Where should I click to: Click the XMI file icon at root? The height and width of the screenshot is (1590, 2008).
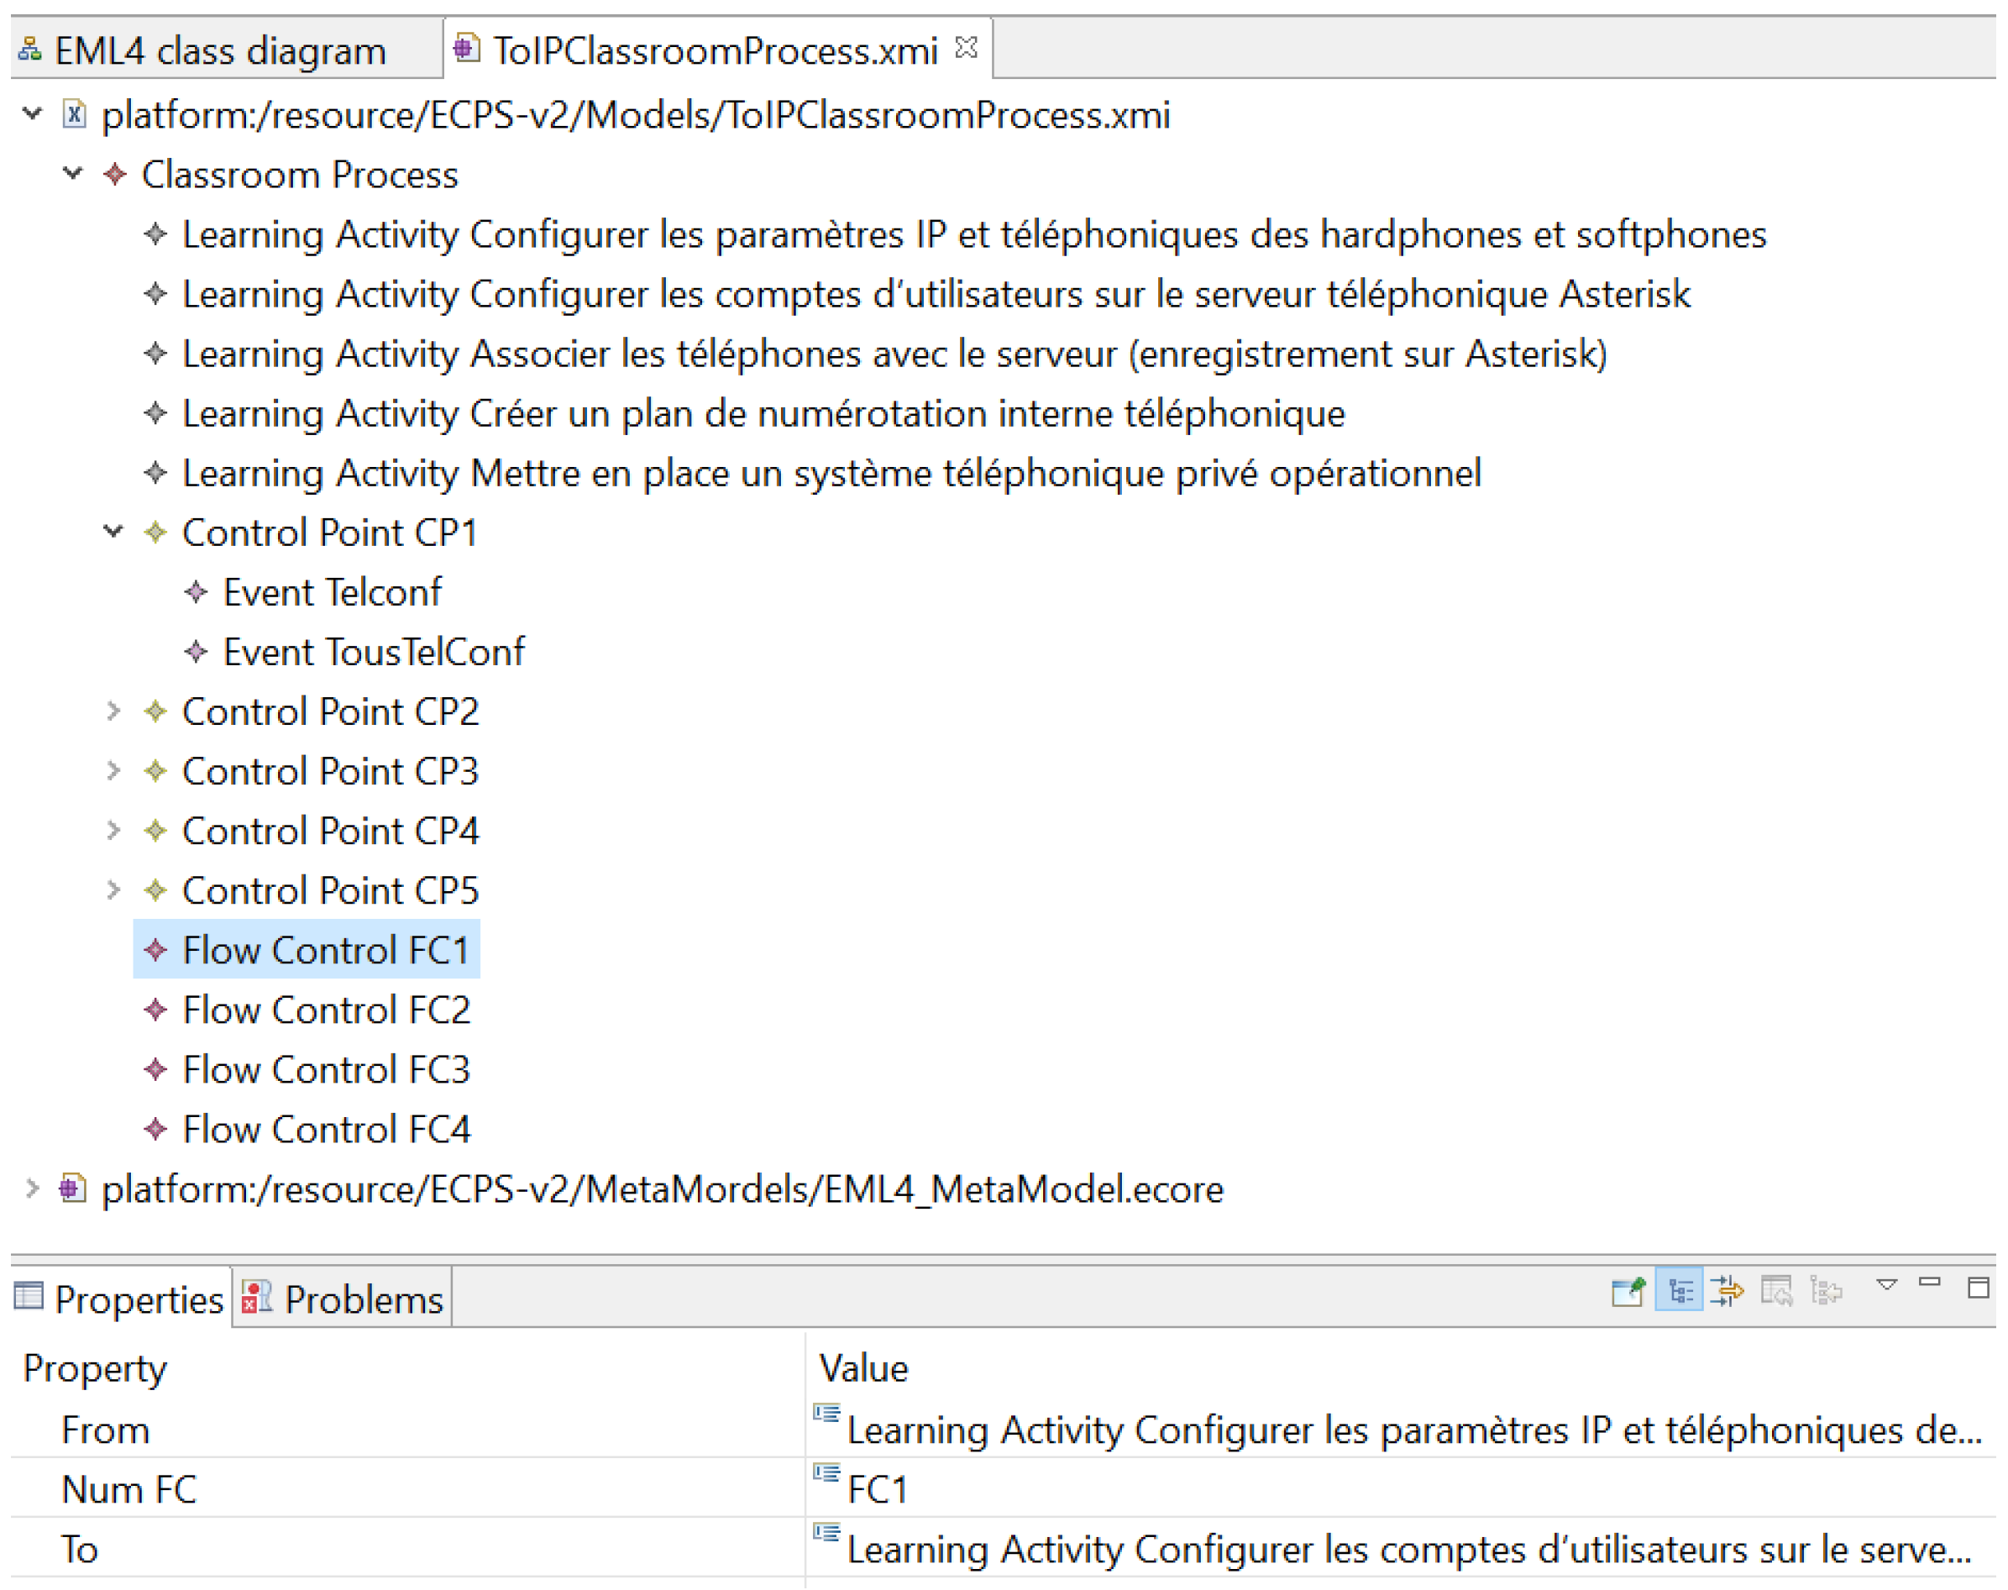(74, 114)
